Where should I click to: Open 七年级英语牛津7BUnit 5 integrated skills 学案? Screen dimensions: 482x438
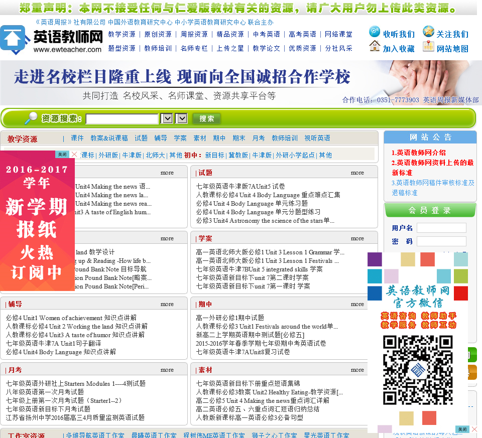[259, 269]
